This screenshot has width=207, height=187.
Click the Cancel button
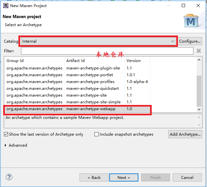click(x=187, y=178)
